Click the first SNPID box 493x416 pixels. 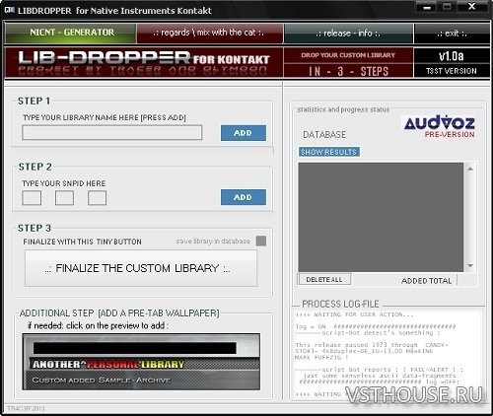(x=32, y=198)
